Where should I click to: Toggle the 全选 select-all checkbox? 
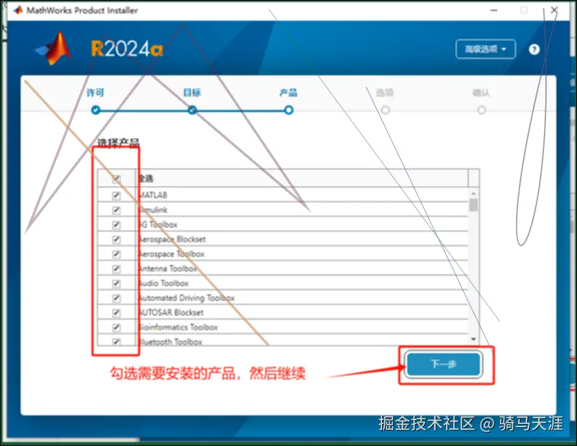point(117,179)
